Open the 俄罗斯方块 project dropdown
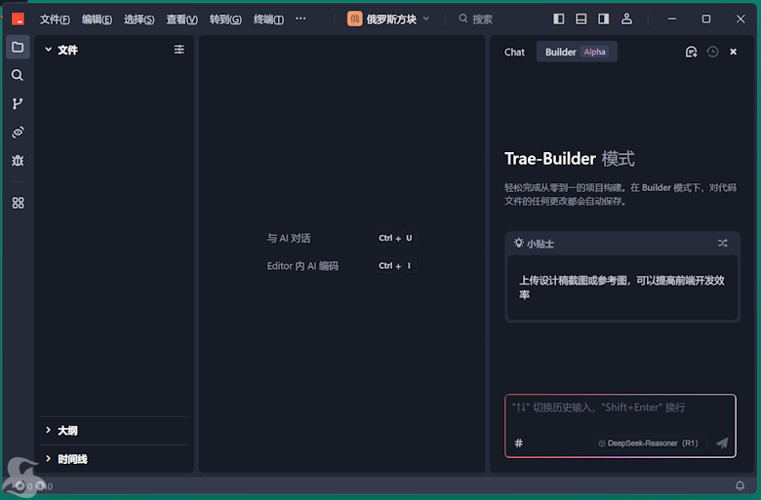 (388, 19)
